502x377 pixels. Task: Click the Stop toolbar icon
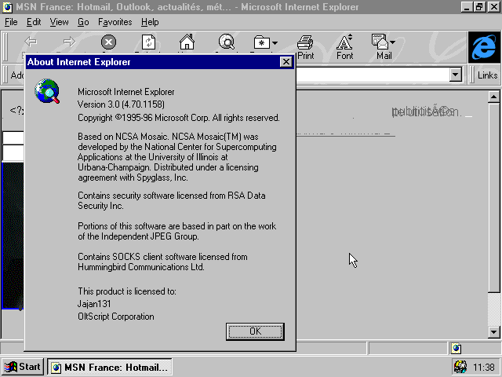click(108, 42)
